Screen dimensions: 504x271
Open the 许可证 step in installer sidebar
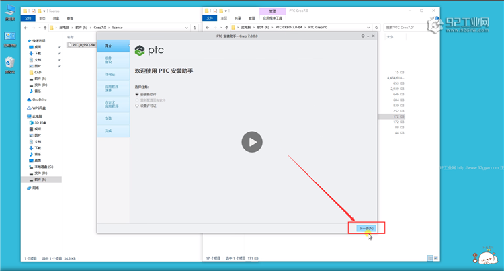tap(114, 74)
